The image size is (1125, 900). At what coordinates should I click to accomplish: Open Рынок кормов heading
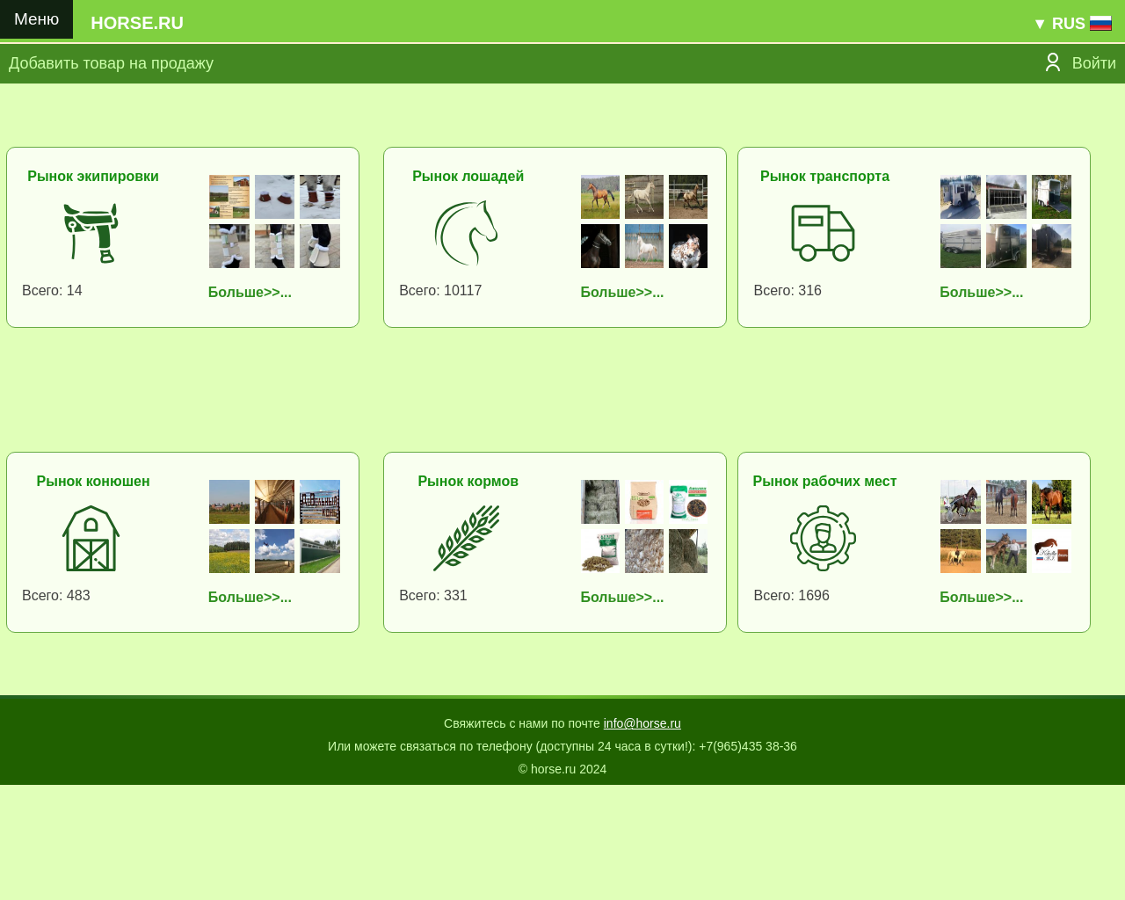click(468, 481)
